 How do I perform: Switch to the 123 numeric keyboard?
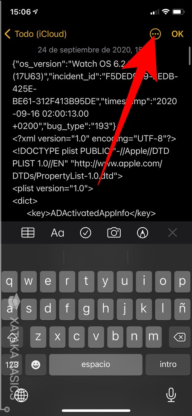point(12,365)
